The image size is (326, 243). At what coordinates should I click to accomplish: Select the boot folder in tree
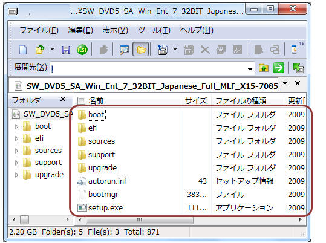(43, 126)
